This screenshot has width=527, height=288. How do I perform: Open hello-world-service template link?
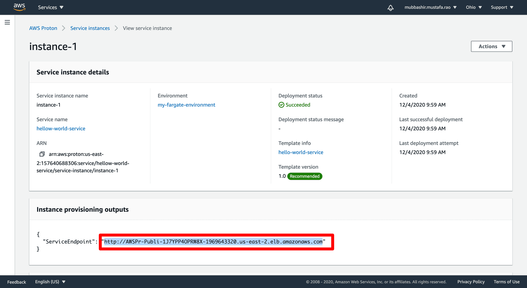pos(301,152)
